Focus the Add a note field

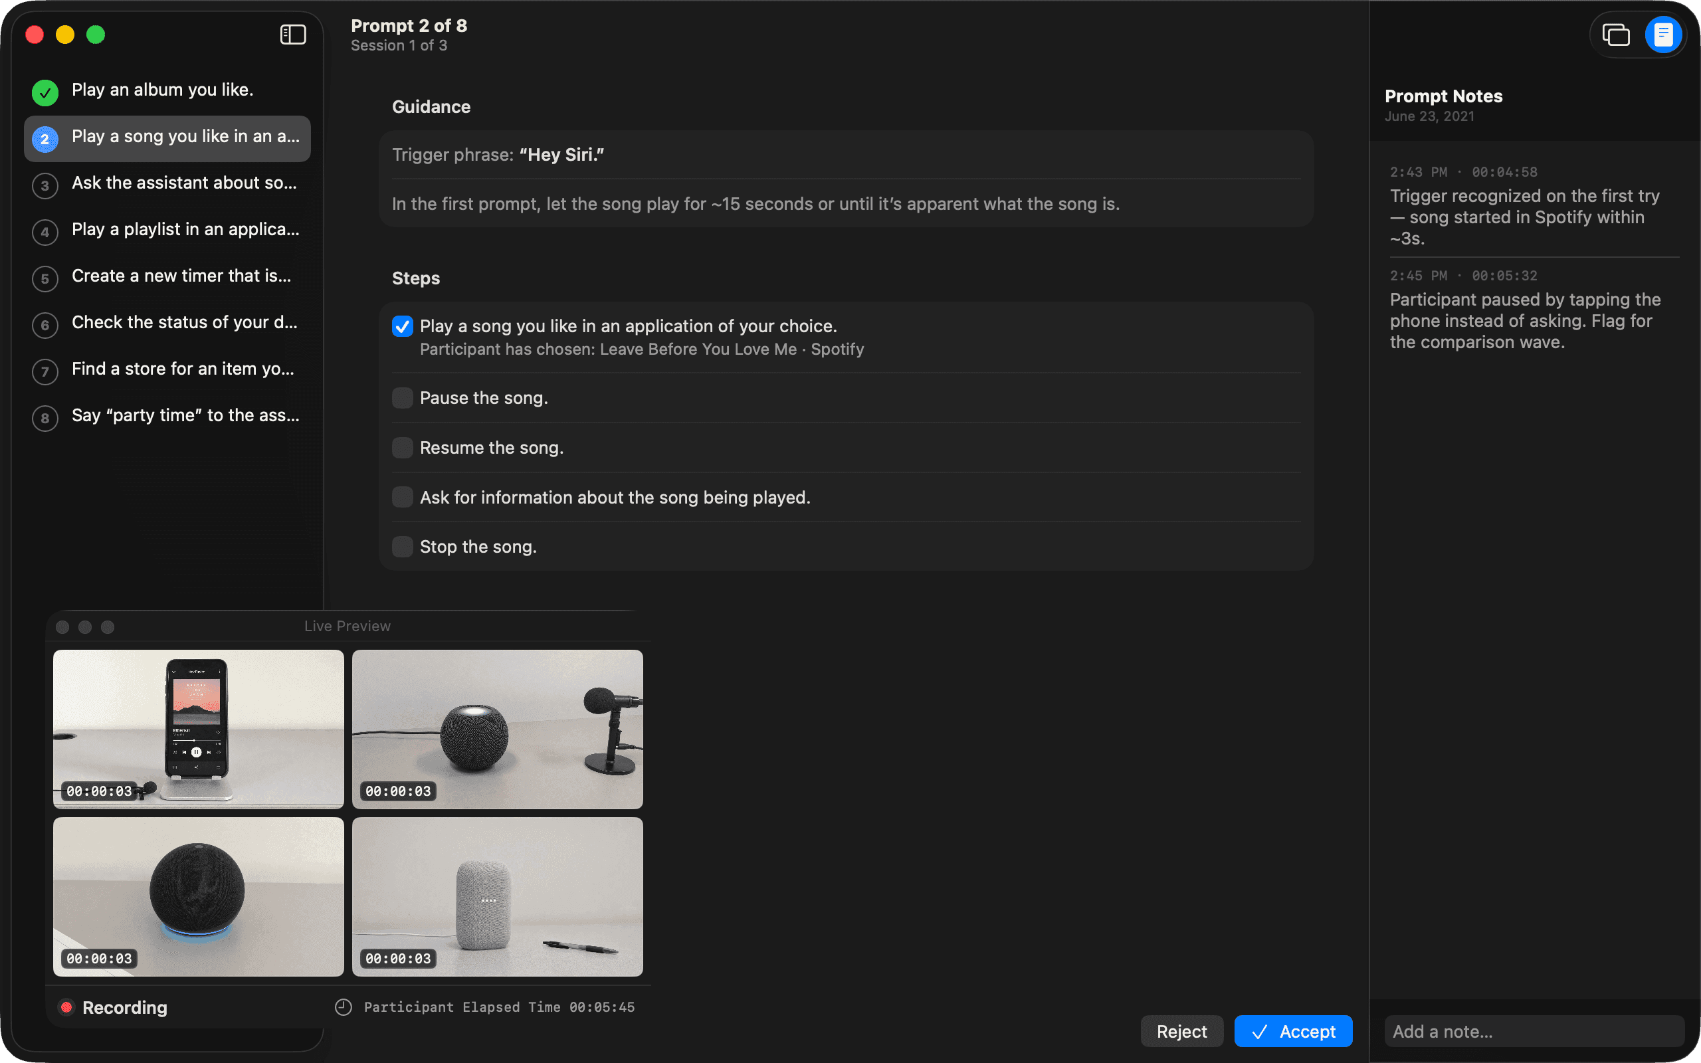coord(1534,1031)
